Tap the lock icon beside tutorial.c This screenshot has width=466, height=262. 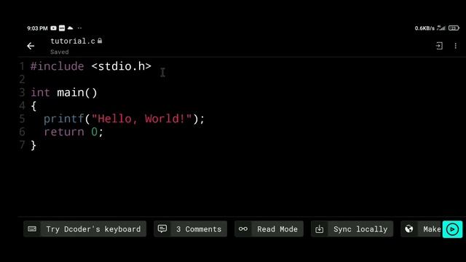click(x=100, y=41)
